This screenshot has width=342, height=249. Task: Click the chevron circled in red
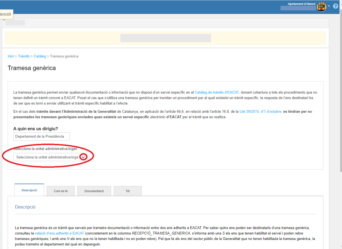[x=84, y=157]
